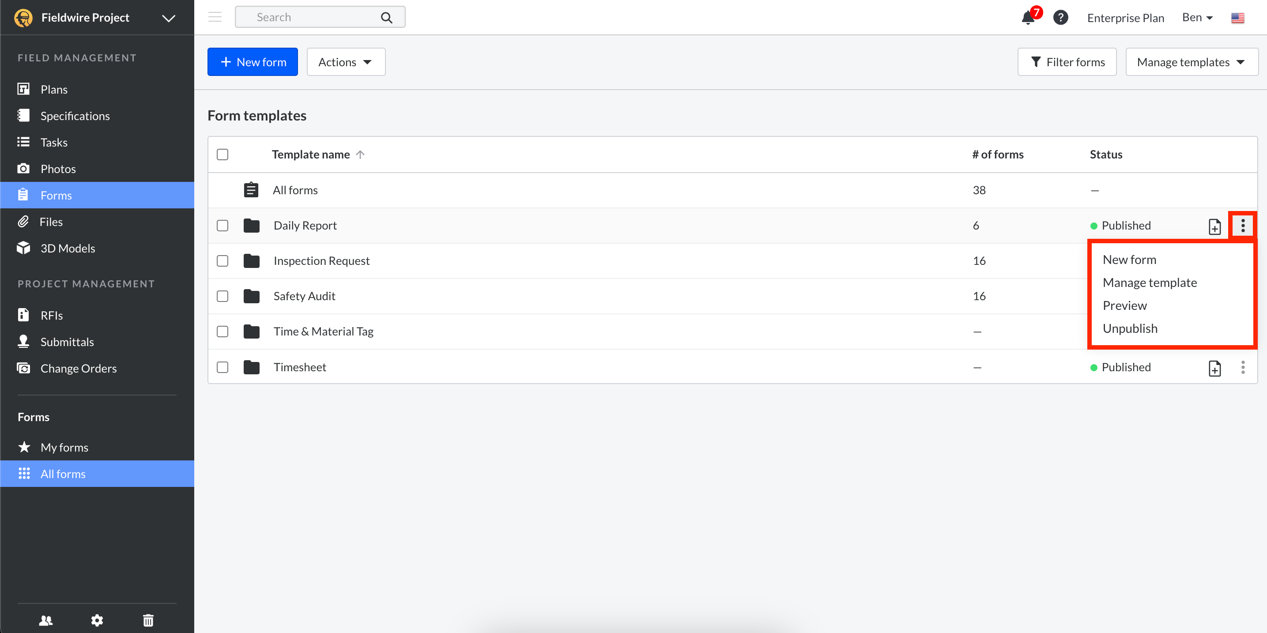
Task: Open three-dot menu for Timesheet row
Action: pyautogui.click(x=1242, y=367)
